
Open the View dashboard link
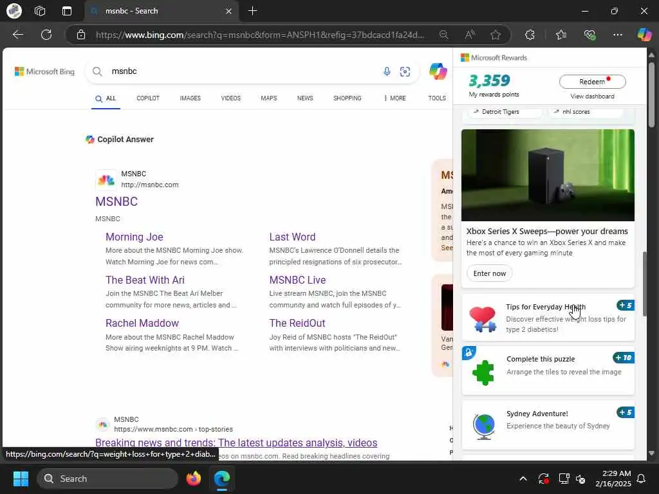coord(592,96)
